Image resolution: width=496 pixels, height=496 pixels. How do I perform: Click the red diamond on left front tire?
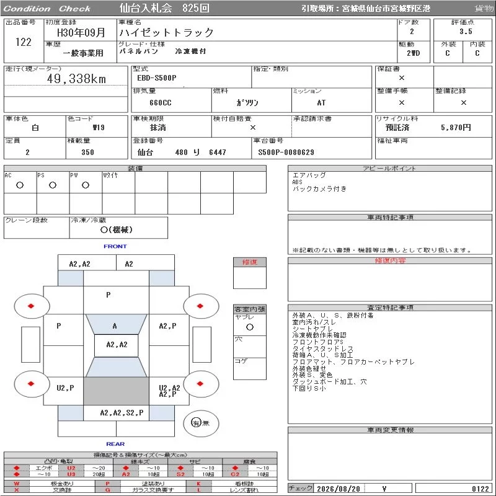[31, 306]
